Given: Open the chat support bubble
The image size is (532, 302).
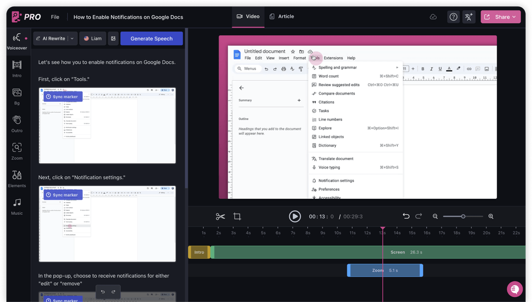Looking at the screenshot, I should pyautogui.click(x=515, y=289).
